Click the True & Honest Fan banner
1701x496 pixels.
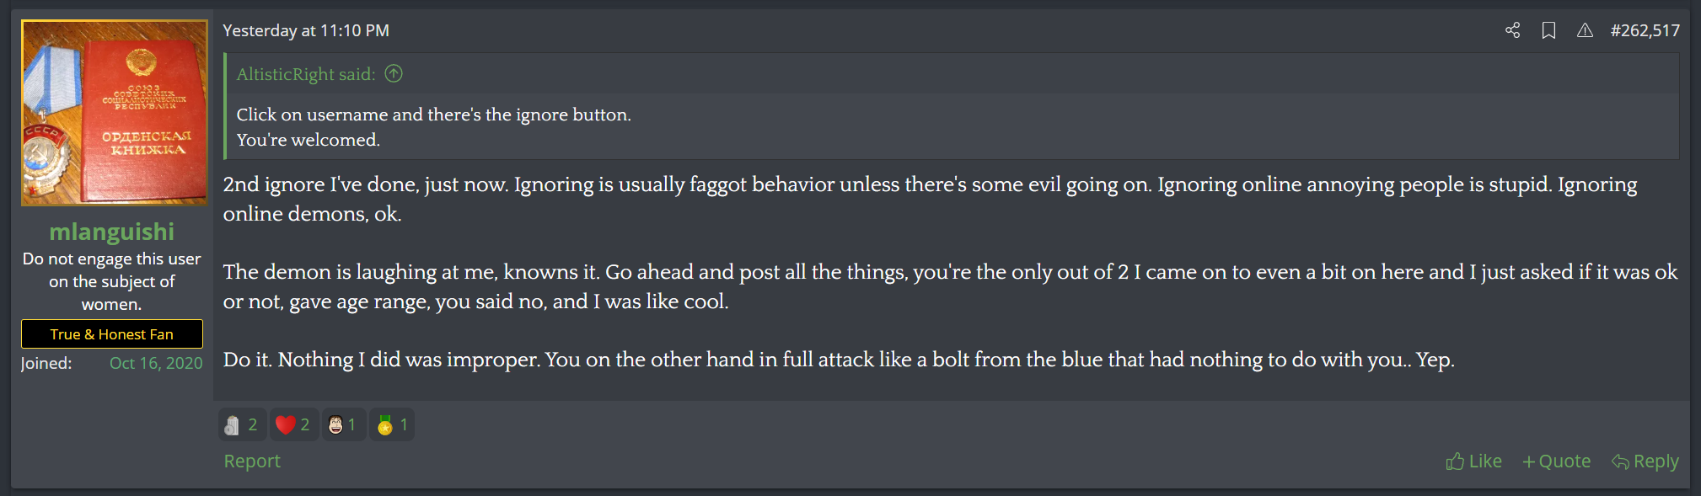[x=112, y=334]
